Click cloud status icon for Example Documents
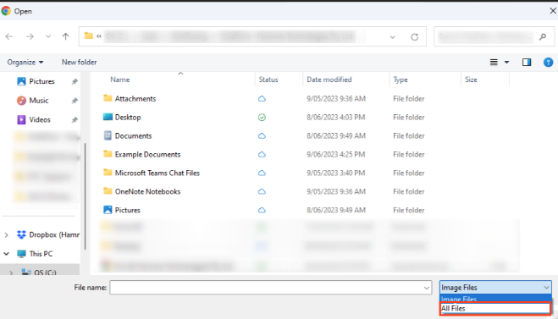 pyautogui.click(x=262, y=154)
